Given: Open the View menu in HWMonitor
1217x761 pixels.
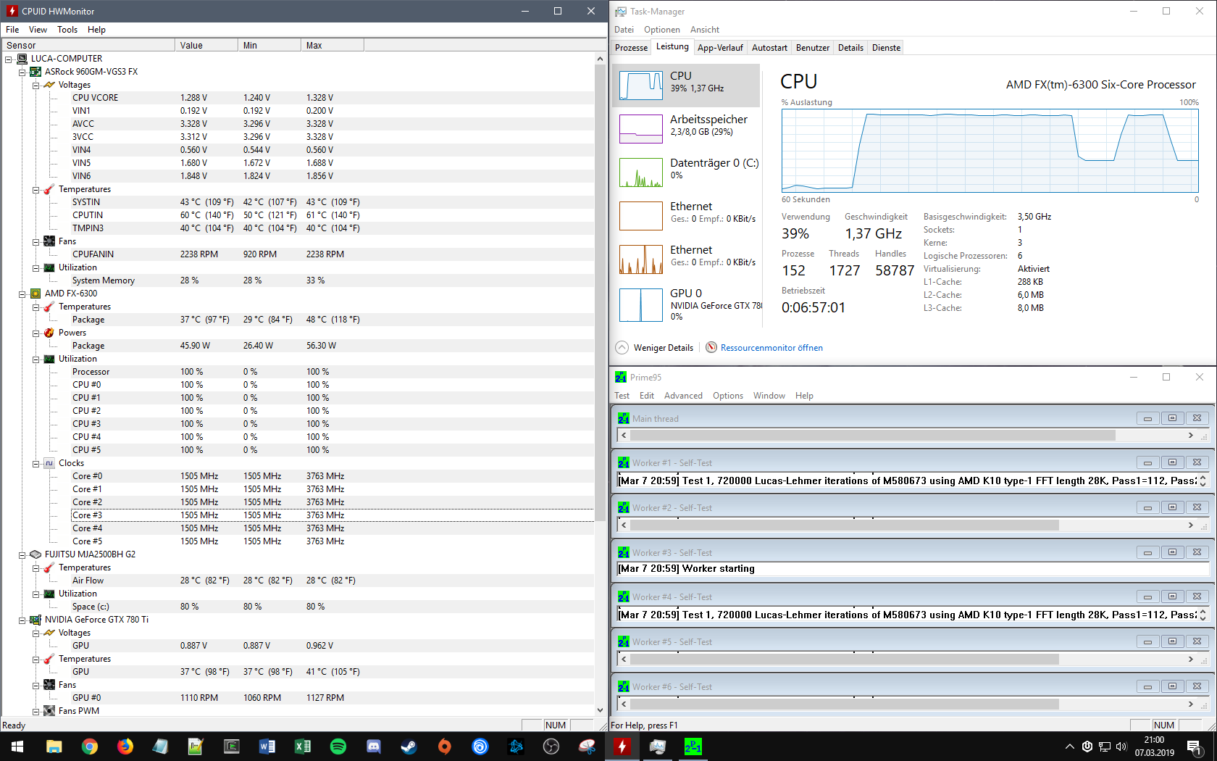Looking at the screenshot, I should click(38, 30).
